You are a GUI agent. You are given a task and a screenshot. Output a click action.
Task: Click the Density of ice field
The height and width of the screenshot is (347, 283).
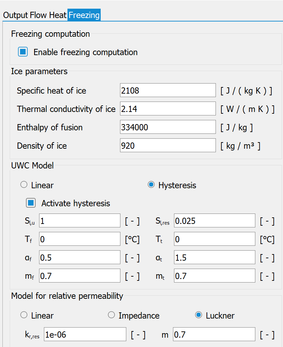[168, 145]
